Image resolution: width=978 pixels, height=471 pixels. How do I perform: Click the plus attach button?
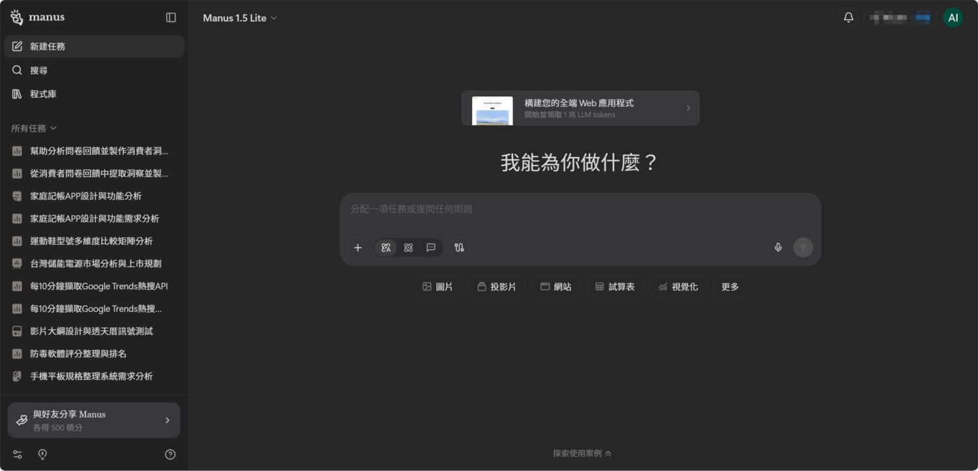click(357, 248)
